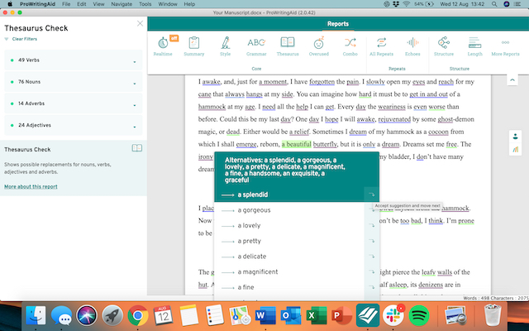Screen dimensions: 529x331
Task: Open the Structure report
Action: pos(444,46)
